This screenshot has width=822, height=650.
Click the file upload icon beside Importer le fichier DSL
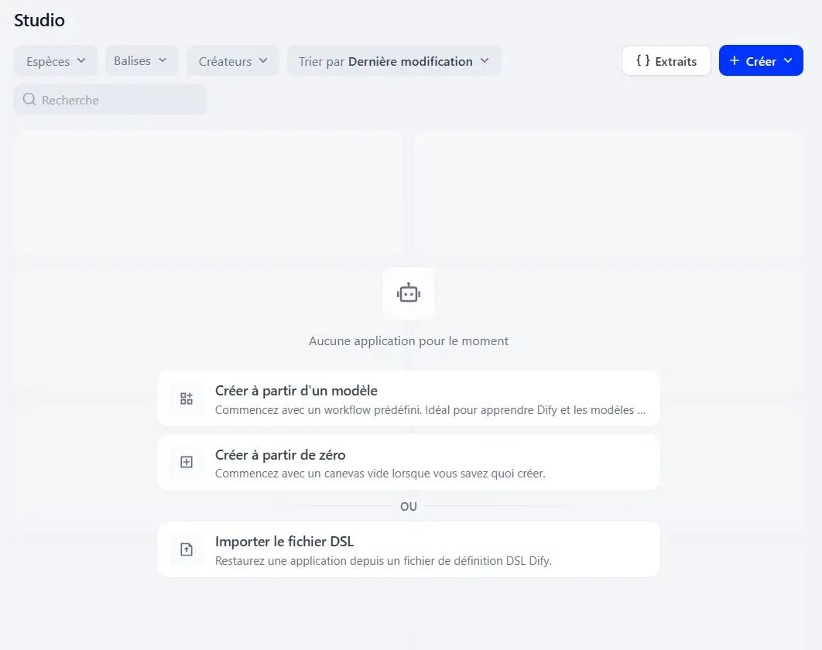point(187,549)
